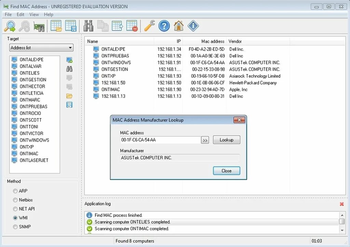Image resolution: width=350 pixels, height=247 pixels.
Task: Click application log scrollbar down arrow
Action: [342, 230]
